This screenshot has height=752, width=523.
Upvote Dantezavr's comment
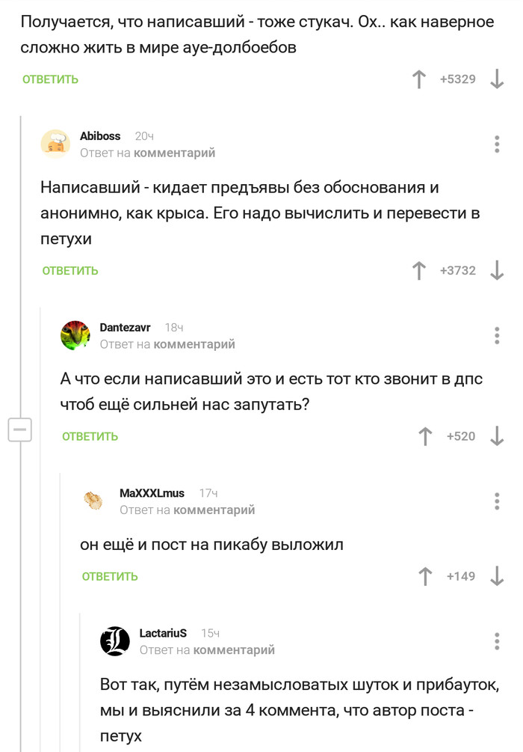click(x=425, y=436)
